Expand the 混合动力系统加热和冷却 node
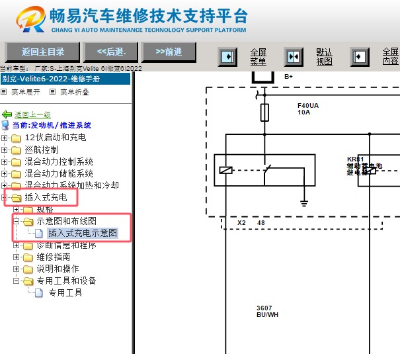This screenshot has width=400, height=354. (x=4, y=185)
